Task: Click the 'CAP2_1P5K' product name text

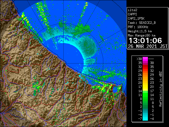Action: click(136, 19)
